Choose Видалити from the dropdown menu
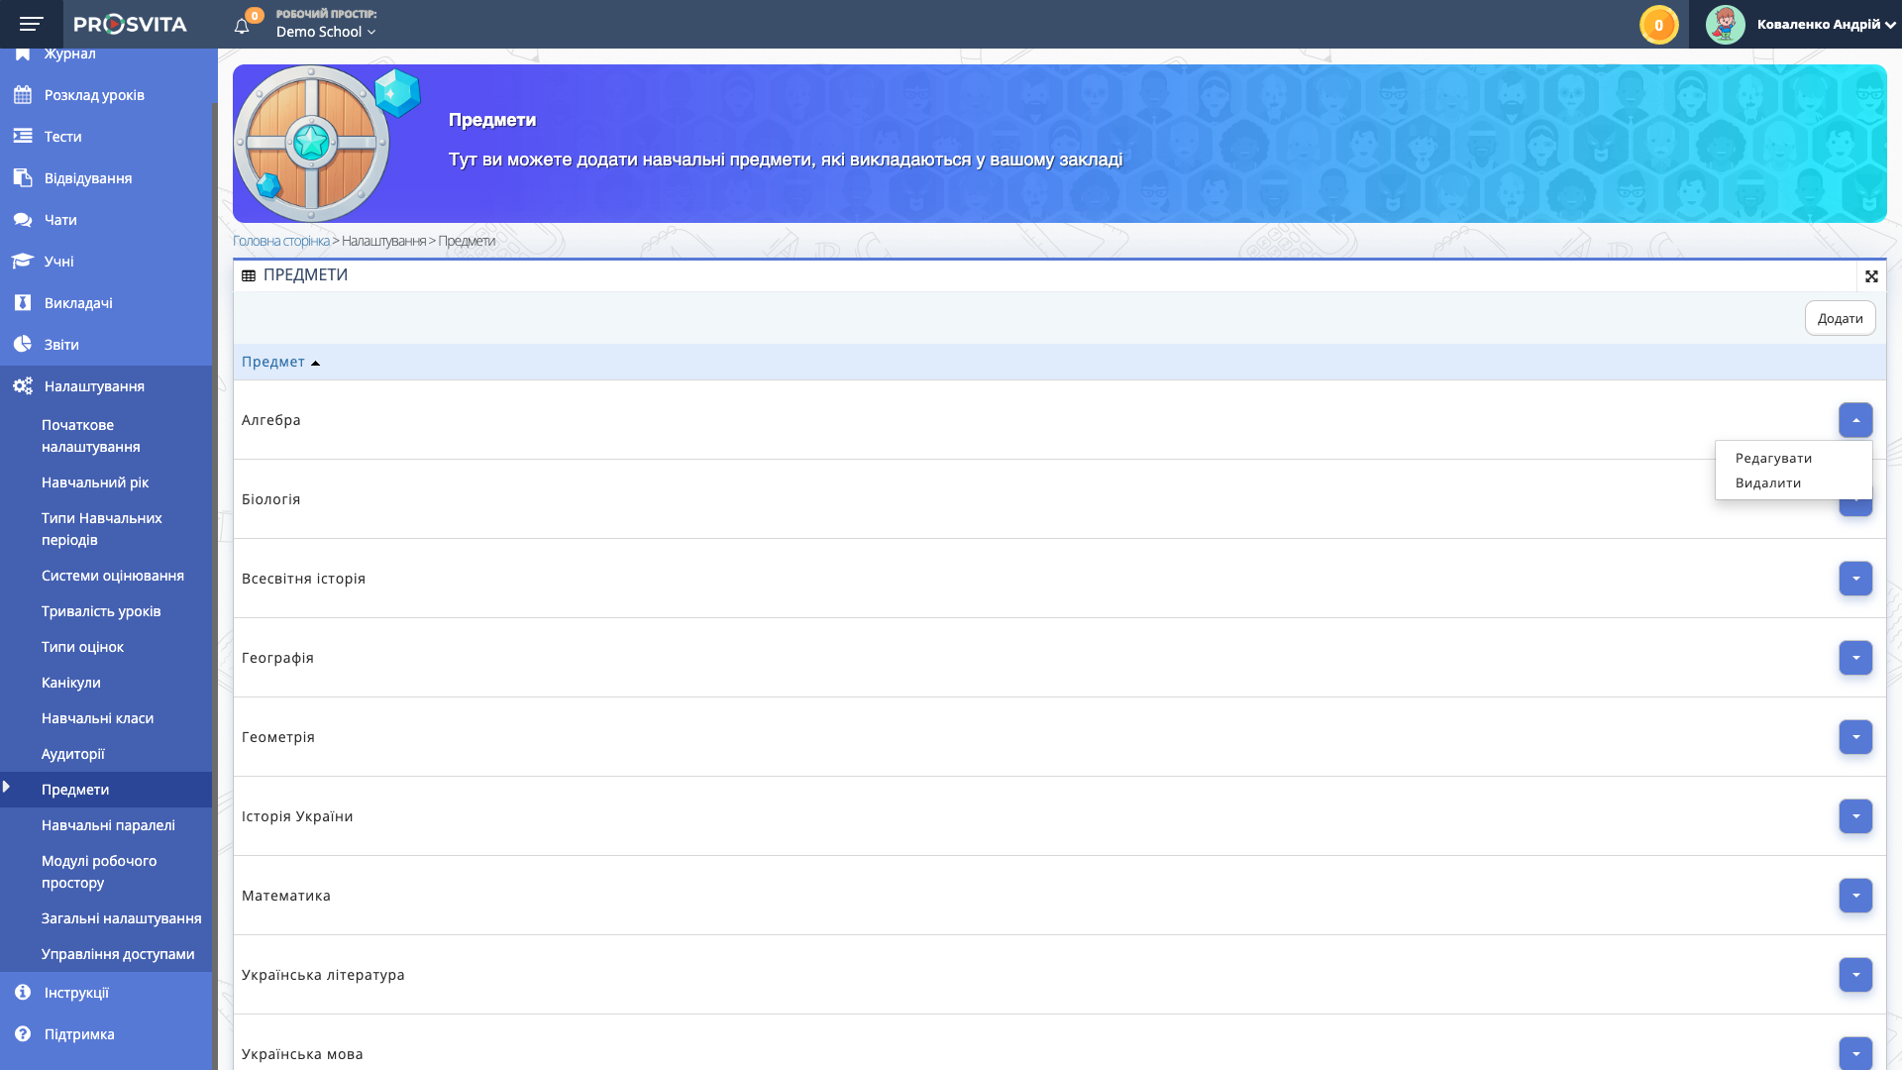Image resolution: width=1902 pixels, height=1070 pixels. [1767, 482]
